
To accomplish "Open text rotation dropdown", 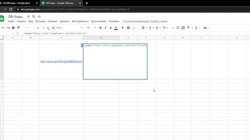I will click(165, 28).
